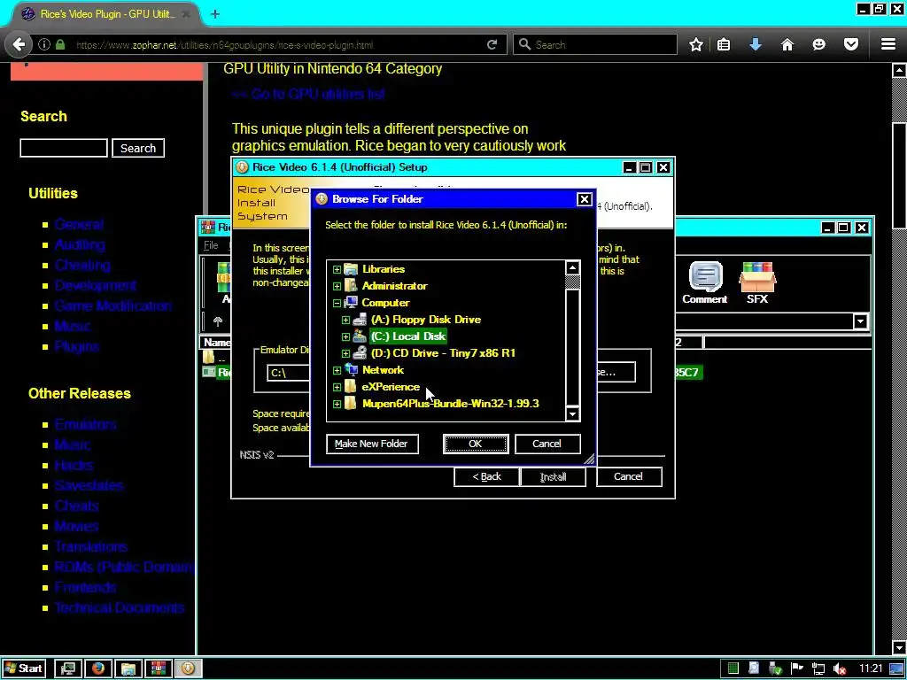Expand the eXPerience folder node
907x680 pixels.
click(x=337, y=387)
